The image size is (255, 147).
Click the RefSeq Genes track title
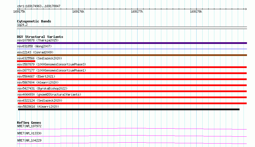[29, 123]
